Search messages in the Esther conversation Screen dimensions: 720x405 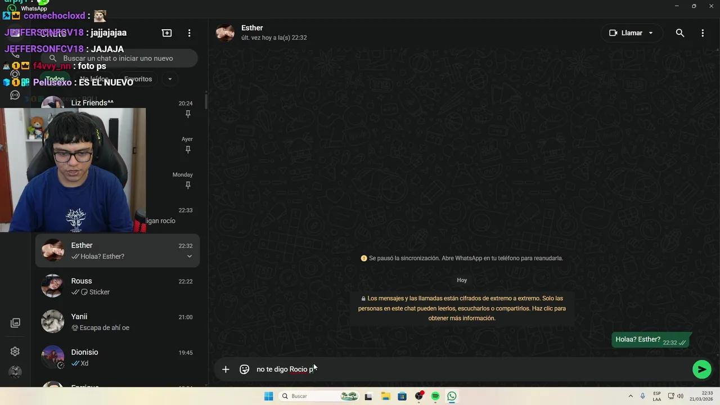(679, 33)
